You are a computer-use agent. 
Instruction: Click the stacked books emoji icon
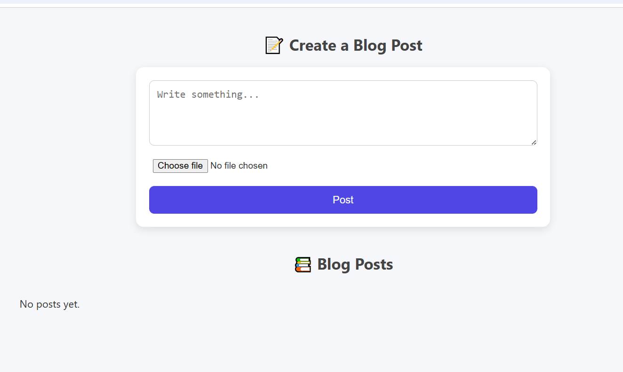point(303,264)
